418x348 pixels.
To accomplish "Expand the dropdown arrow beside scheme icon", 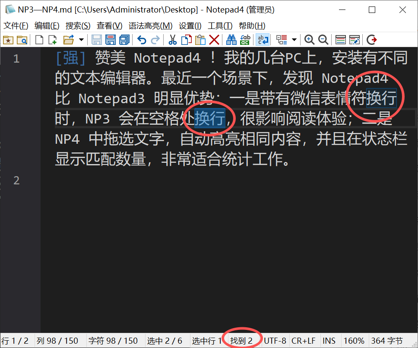I will pyautogui.click(x=294, y=40).
